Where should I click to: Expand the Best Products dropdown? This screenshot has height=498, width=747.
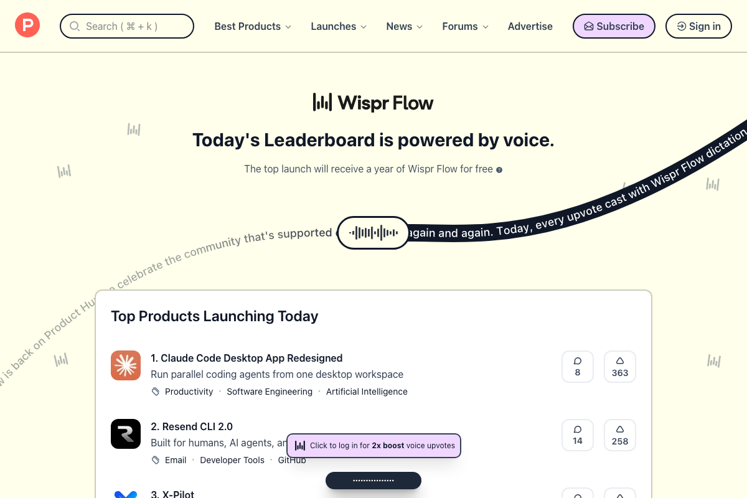coord(253,26)
